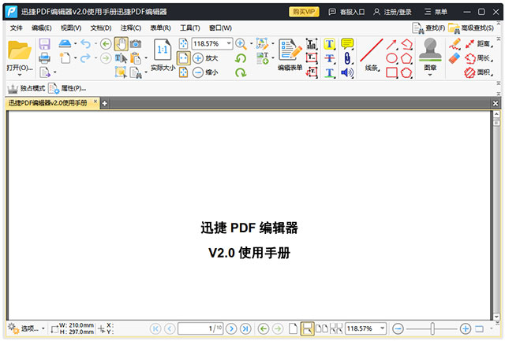505x341 pixels.
Task: Click the sound speaker annotation tool
Action: pyautogui.click(x=347, y=73)
